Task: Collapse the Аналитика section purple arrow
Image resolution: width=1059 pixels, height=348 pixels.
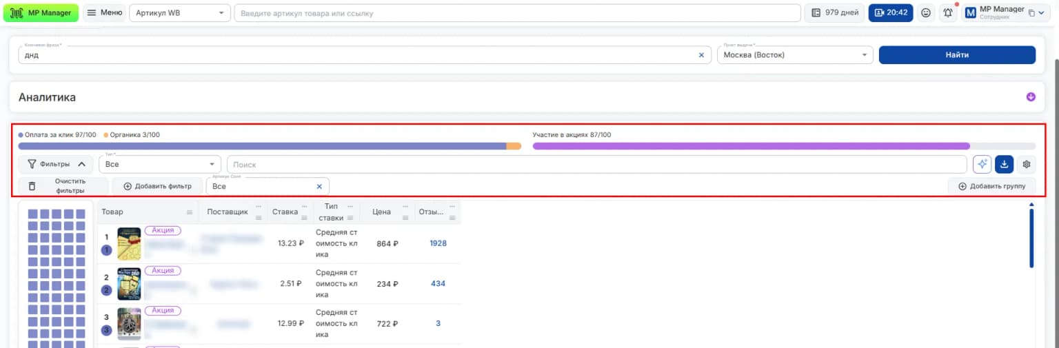Action: 1031,97
